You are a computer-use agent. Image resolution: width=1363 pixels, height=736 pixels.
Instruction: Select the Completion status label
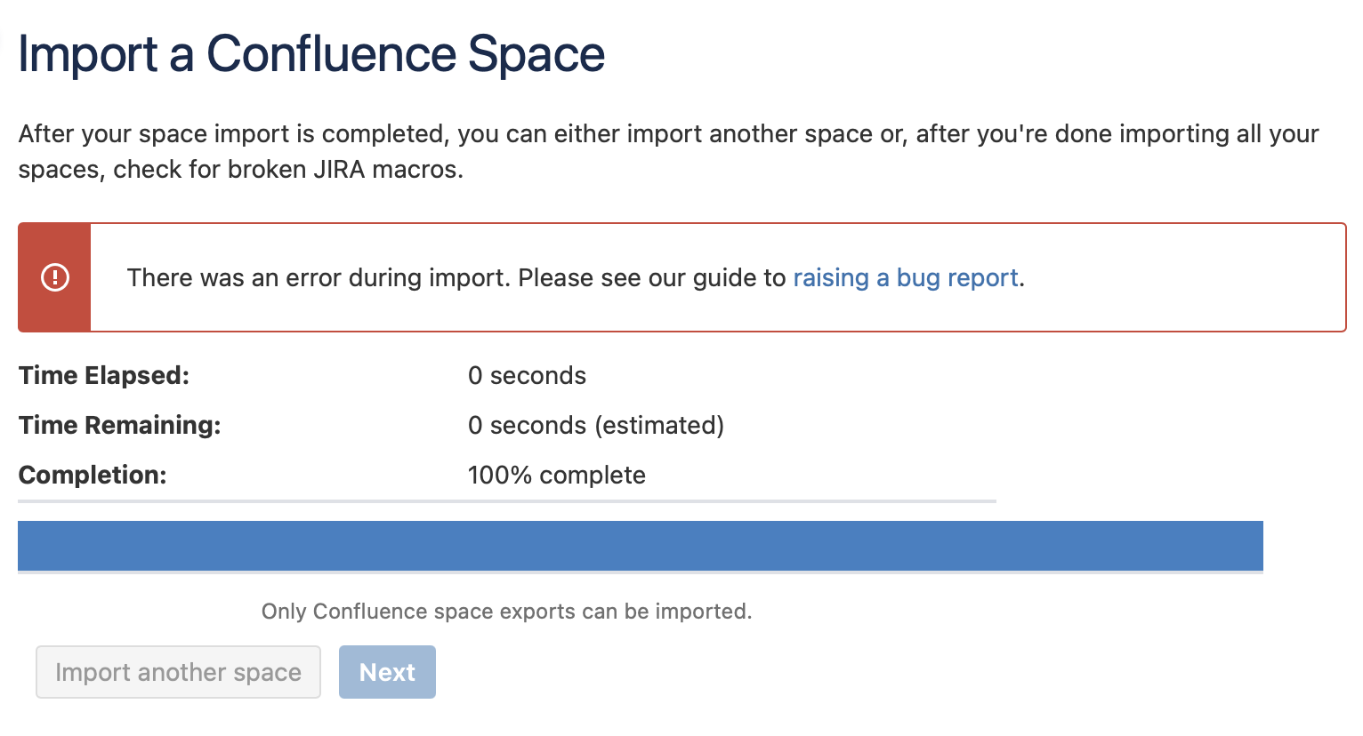point(92,475)
